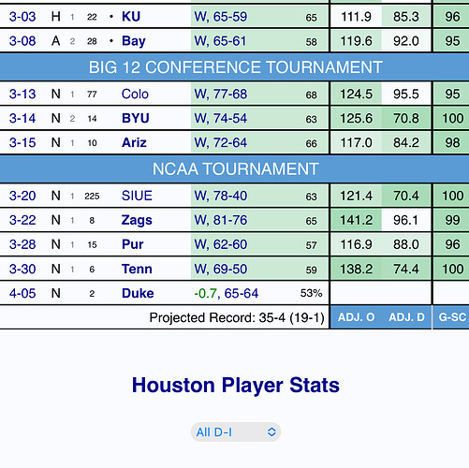
Task: View the W, 81-76 result link
Action: click(221, 220)
